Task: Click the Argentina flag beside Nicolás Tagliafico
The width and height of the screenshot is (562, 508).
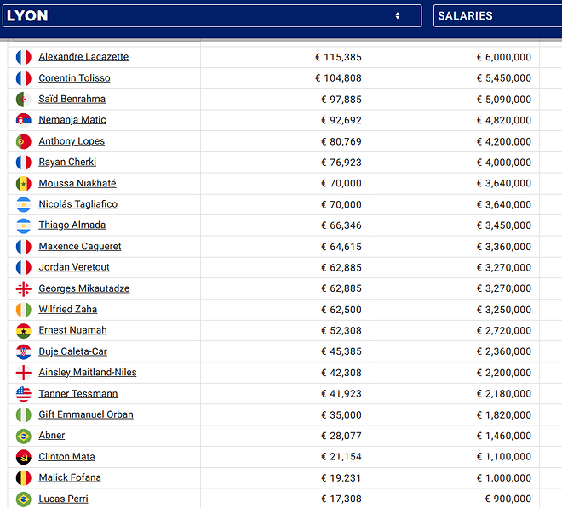Action: point(24,204)
